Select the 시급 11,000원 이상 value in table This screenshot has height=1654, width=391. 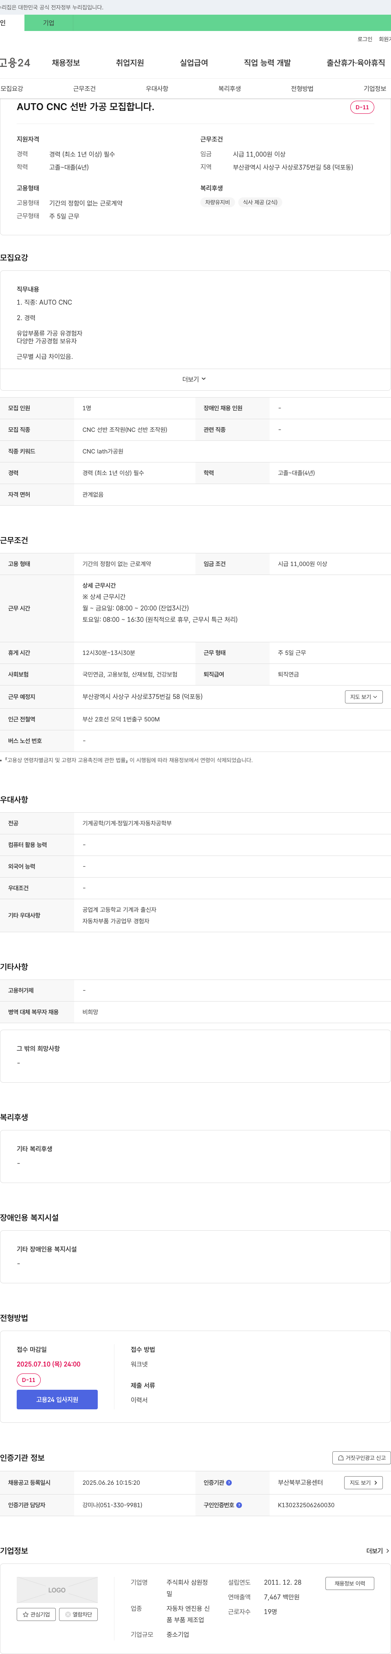(303, 564)
